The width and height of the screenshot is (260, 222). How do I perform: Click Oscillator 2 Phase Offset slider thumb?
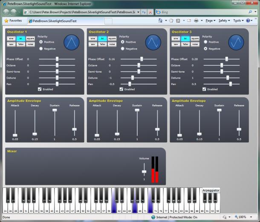tap(142, 59)
